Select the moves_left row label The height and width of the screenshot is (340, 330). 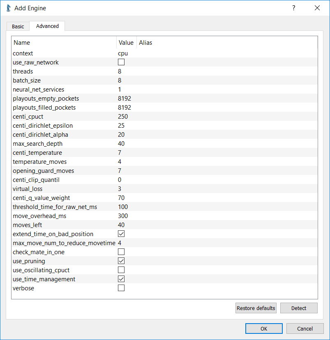click(x=28, y=225)
